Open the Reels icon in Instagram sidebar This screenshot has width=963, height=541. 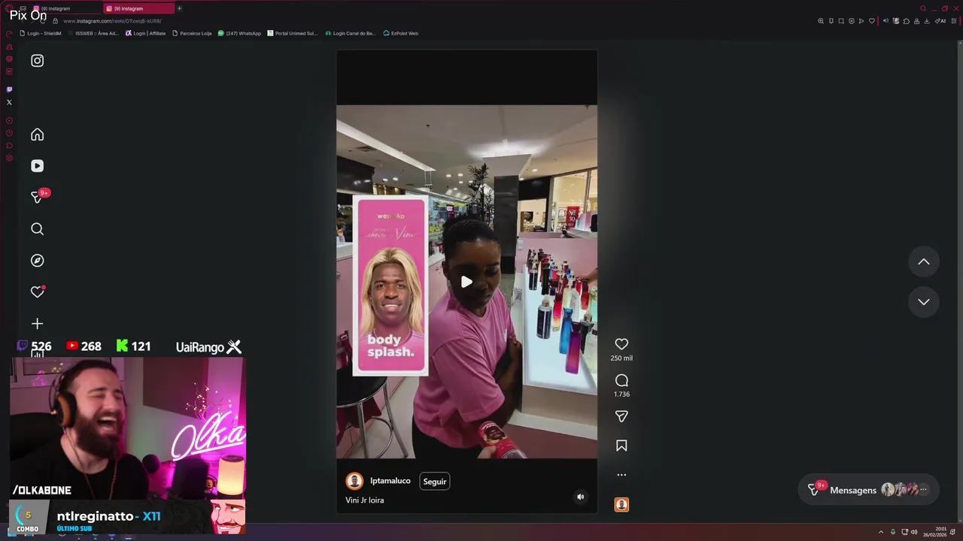[x=37, y=166]
